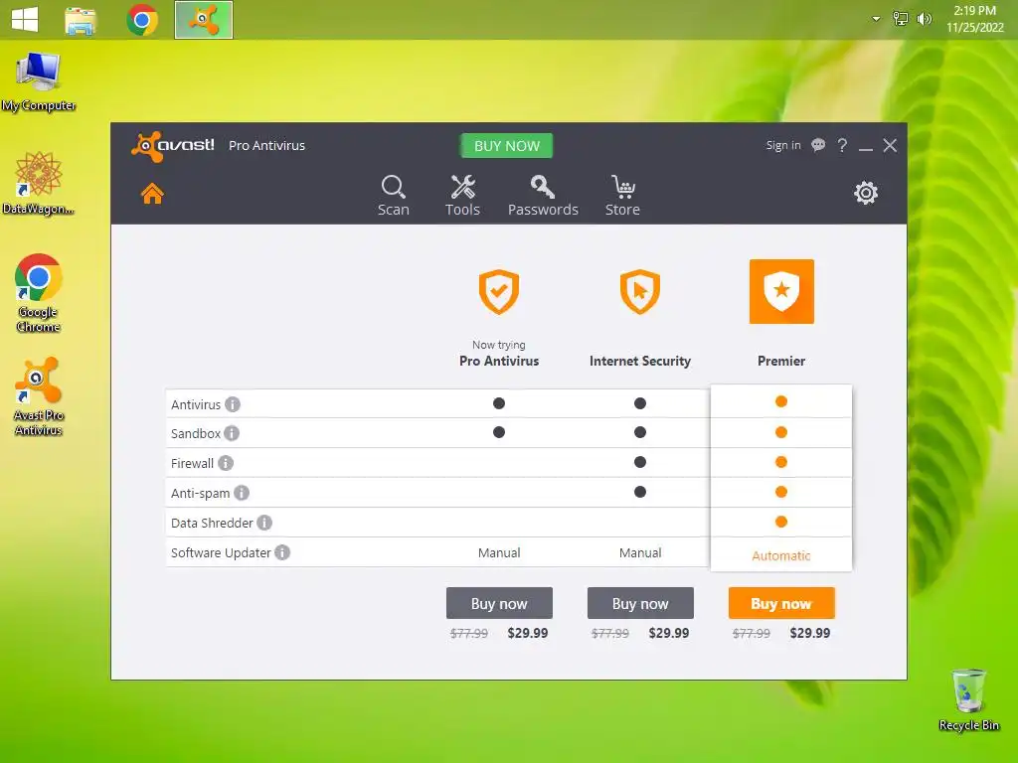Show info for Sandbox feature

232,433
